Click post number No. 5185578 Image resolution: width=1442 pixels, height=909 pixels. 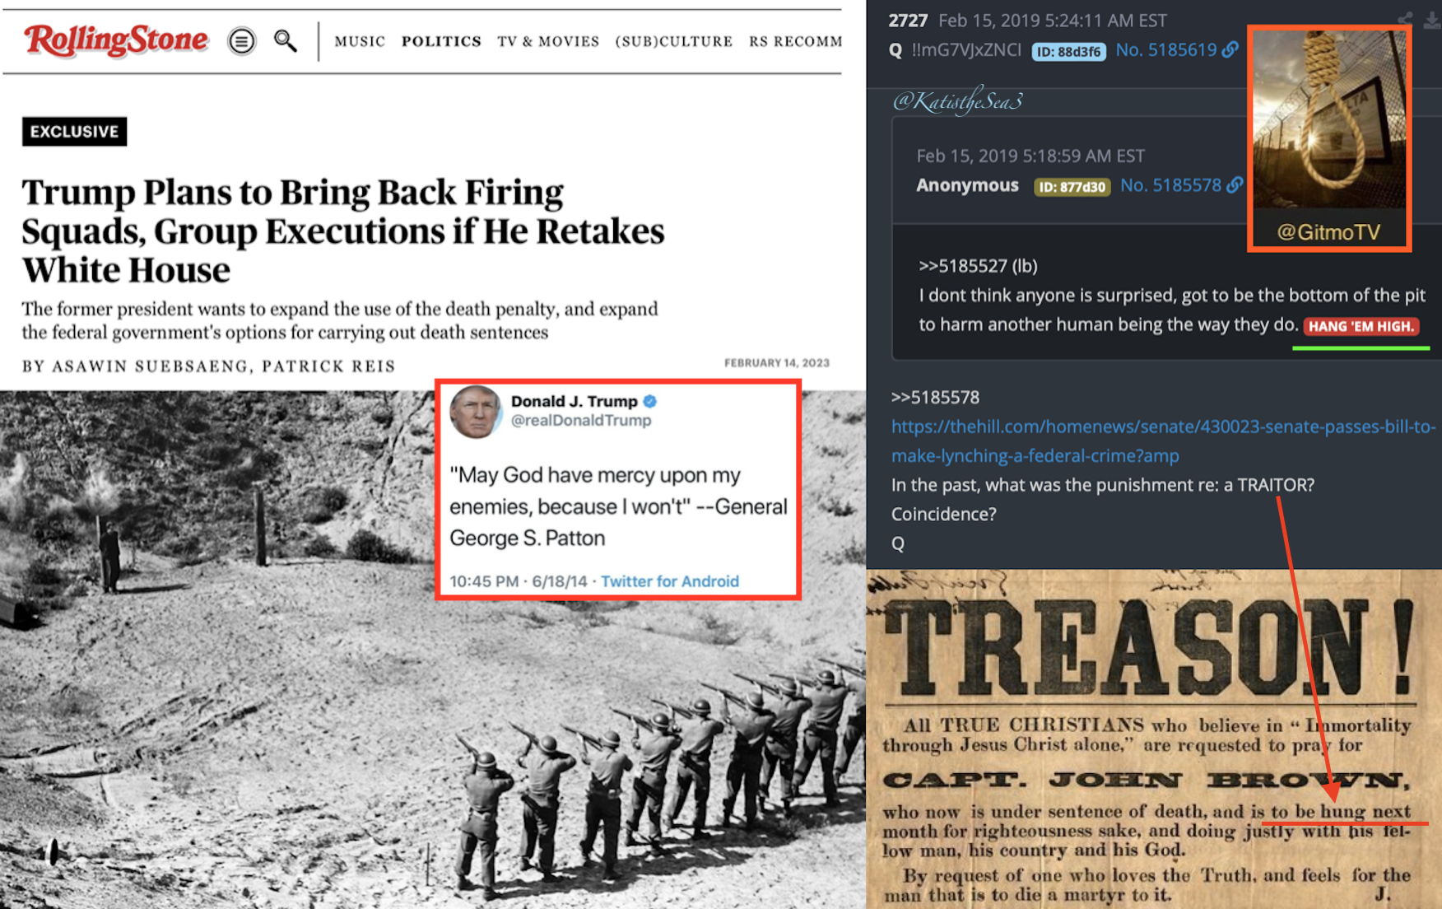pos(1170,185)
